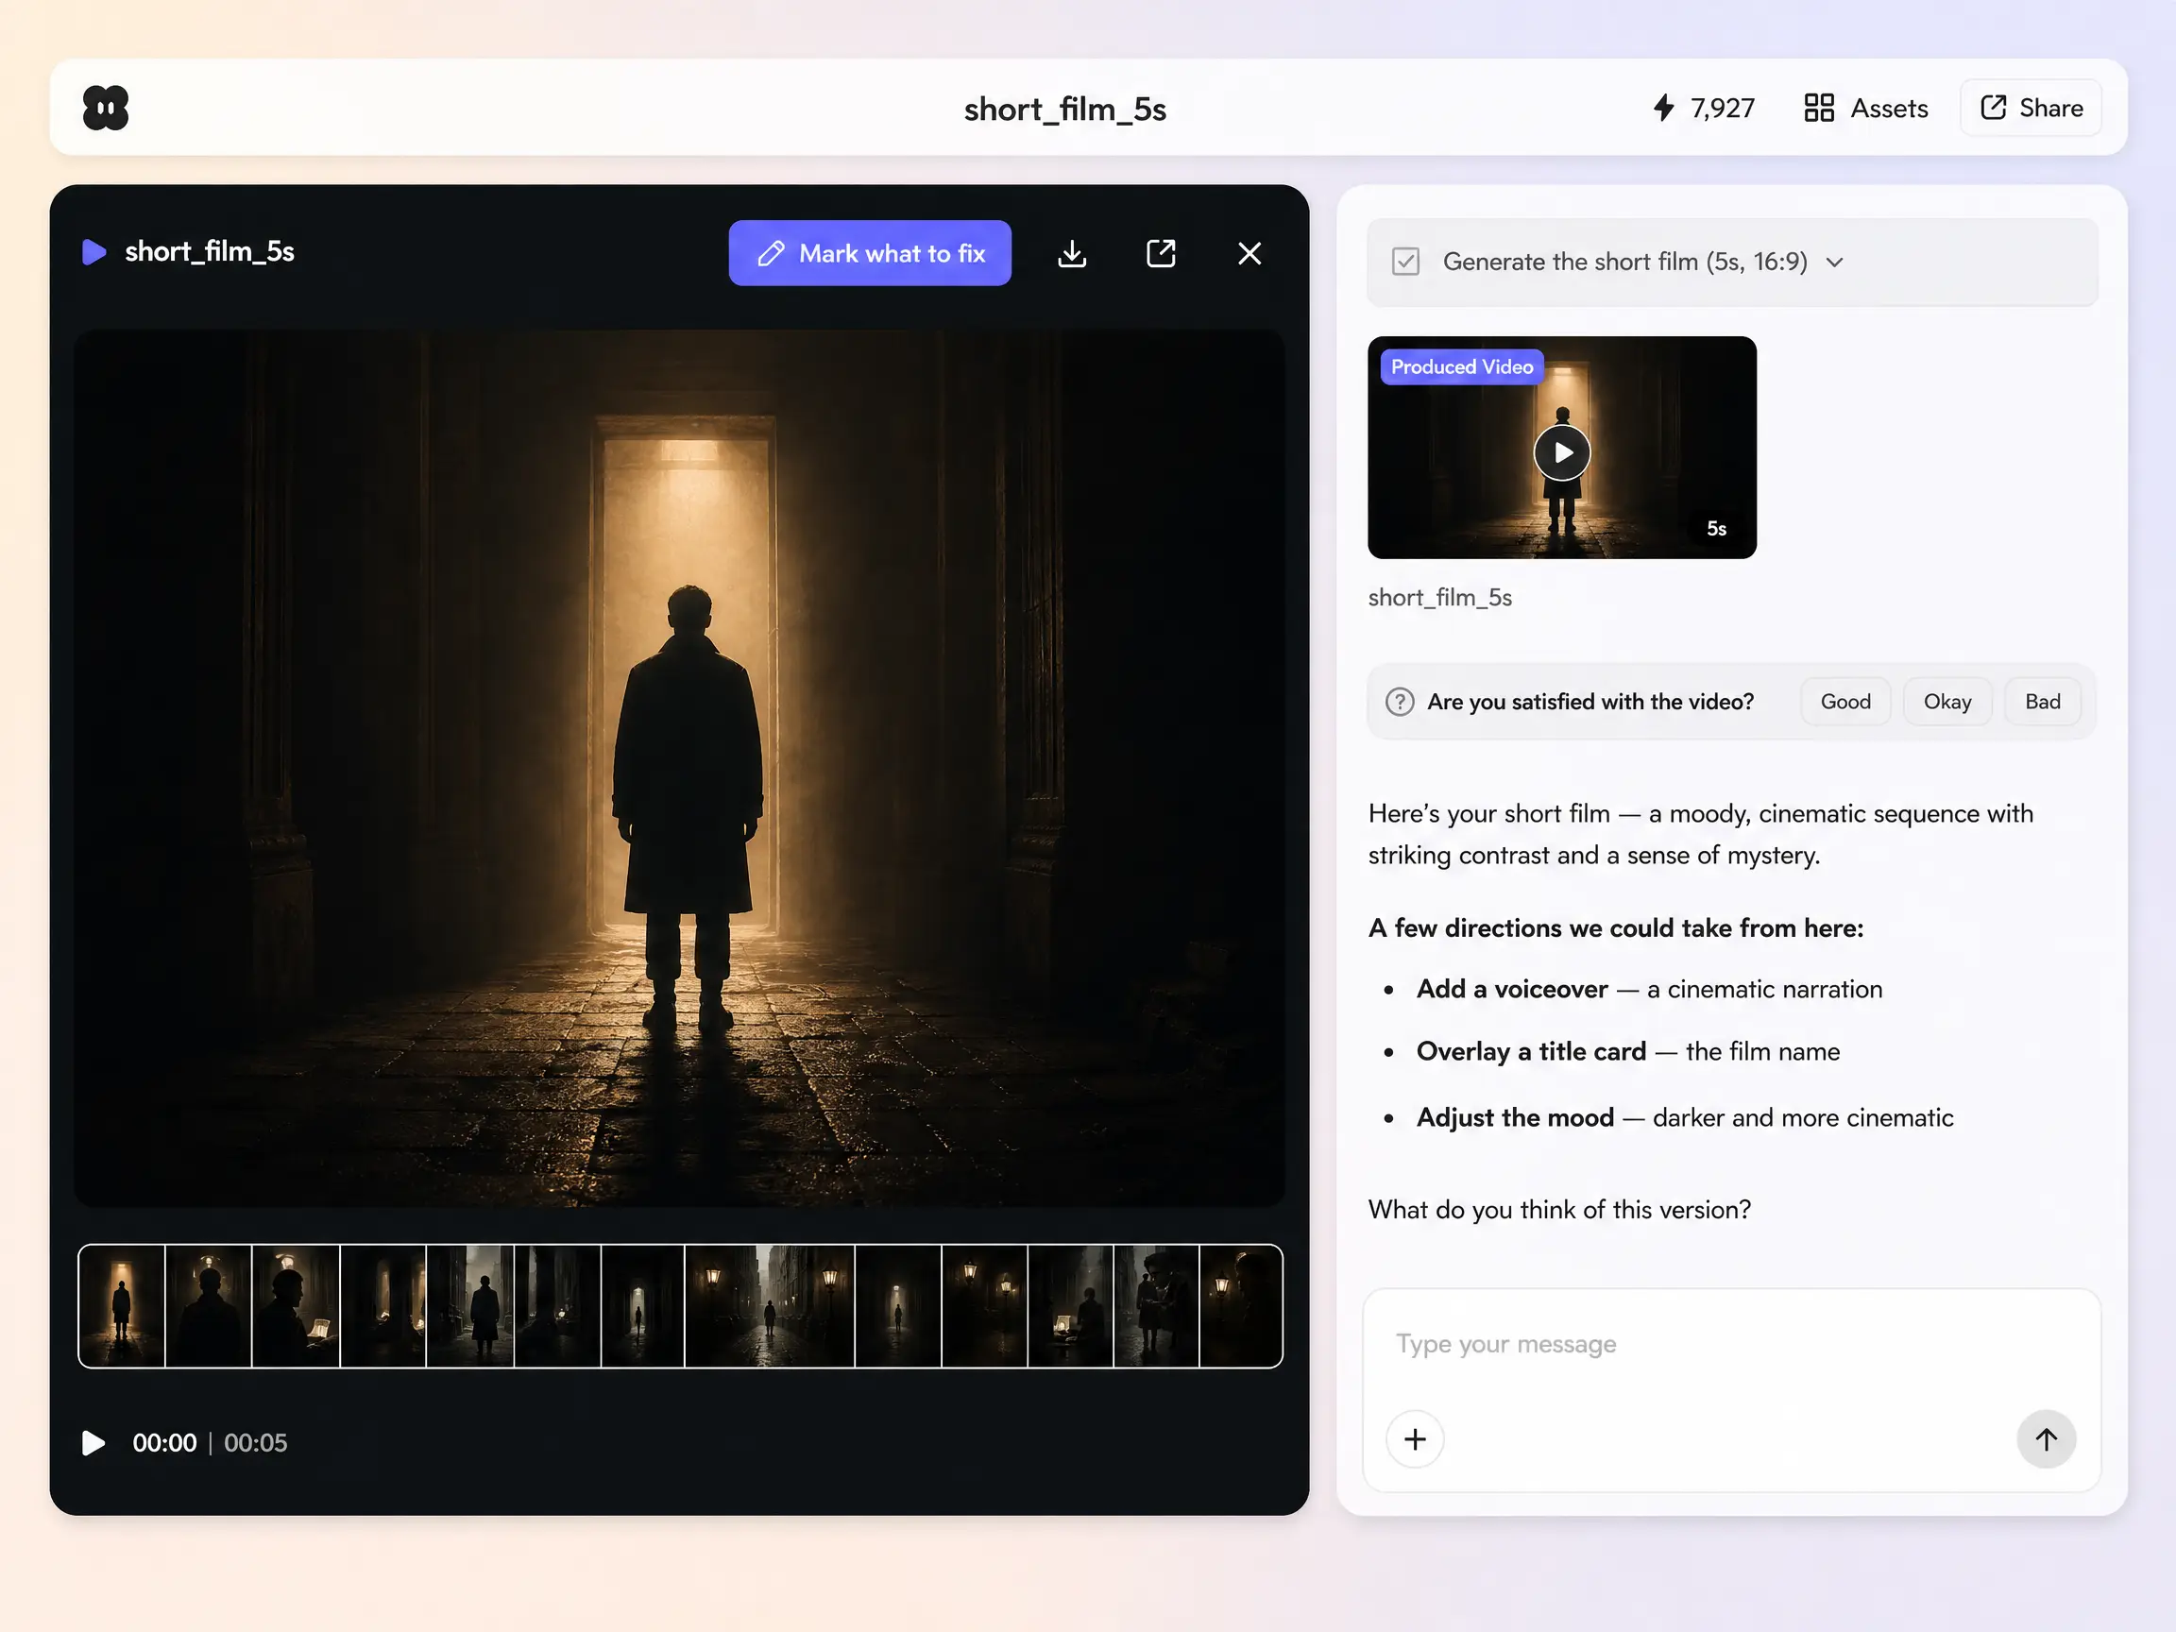Click the Share button
Viewport: 2176px width, 1632px height.
click(2031, 108)
